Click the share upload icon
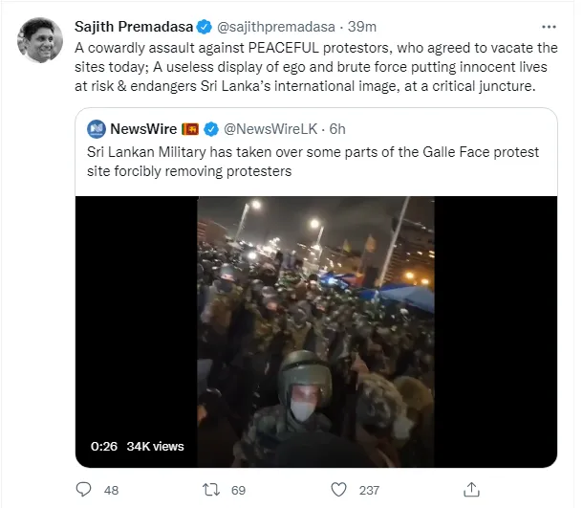The image size is (583, 508). tap(471, 490)
